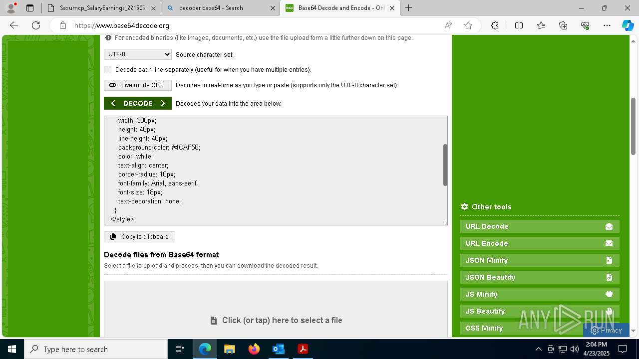Image resolution: width=639 pixels, height=359 pixels.
Task: Open the Collections icon
Action: (x=563, y=25)
